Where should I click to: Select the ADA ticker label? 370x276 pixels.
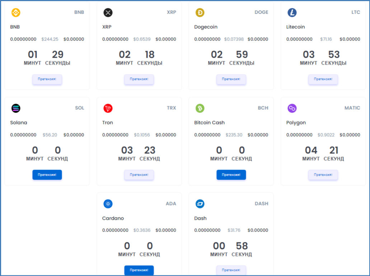[x=171, y=204]
